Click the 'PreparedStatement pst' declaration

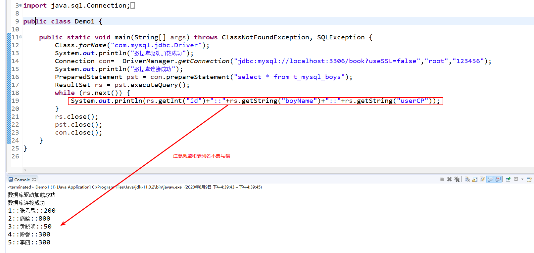point(96,77)
